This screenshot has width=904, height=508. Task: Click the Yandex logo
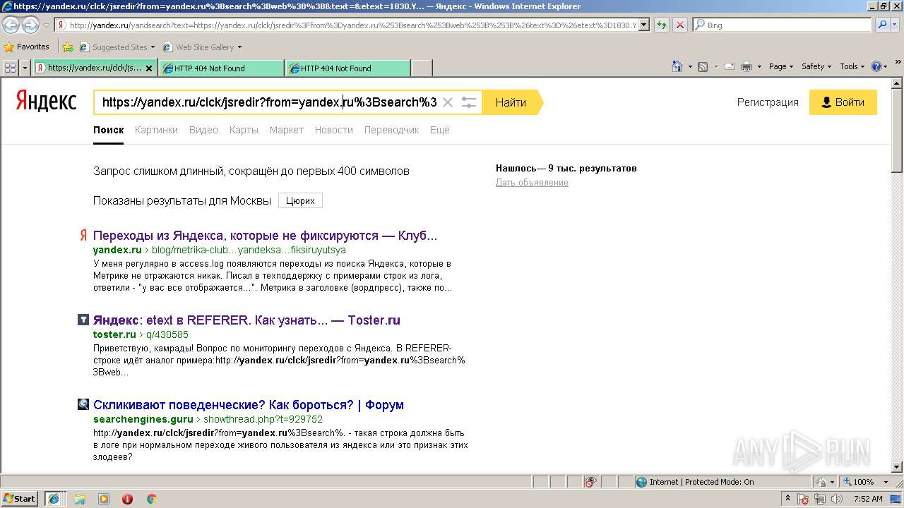[x=46, y=102]
